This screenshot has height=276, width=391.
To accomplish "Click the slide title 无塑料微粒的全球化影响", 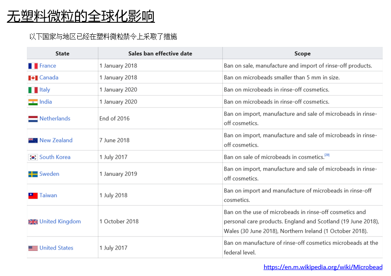I will point(81,16).
